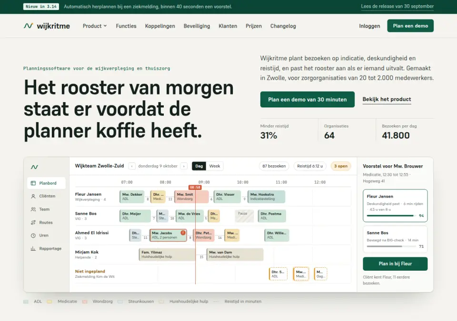The width and height of the screenshot is (457, 321).
Task: Click Wijkteam Zwolle-Zuid title
Action: (99, 166)
